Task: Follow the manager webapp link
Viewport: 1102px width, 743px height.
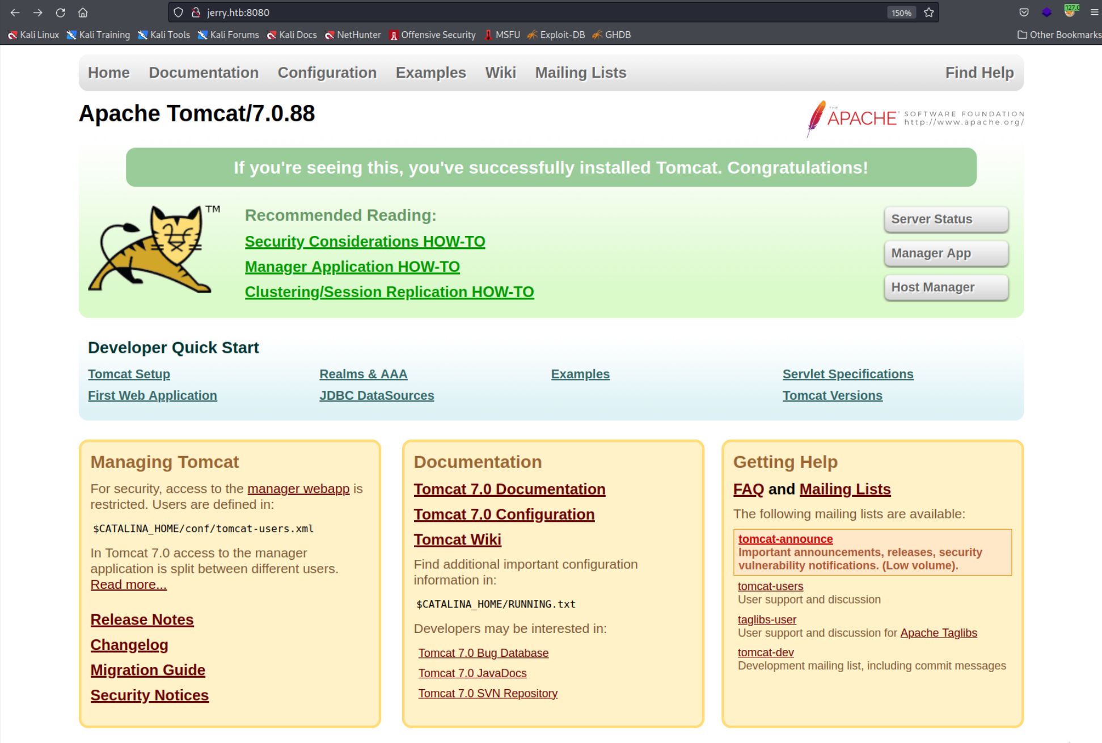Action: 298,488
